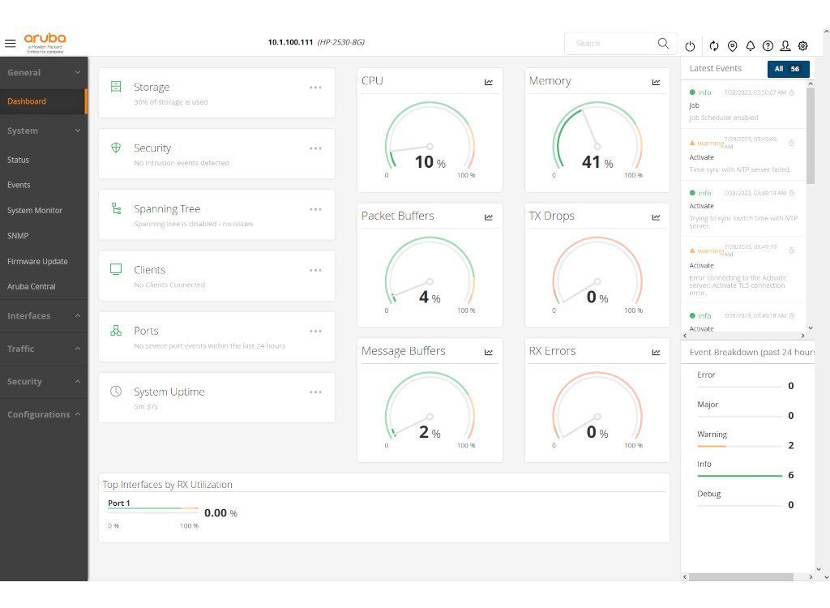
Task: Go to System Monitor page
Action: tap(35, 211)
